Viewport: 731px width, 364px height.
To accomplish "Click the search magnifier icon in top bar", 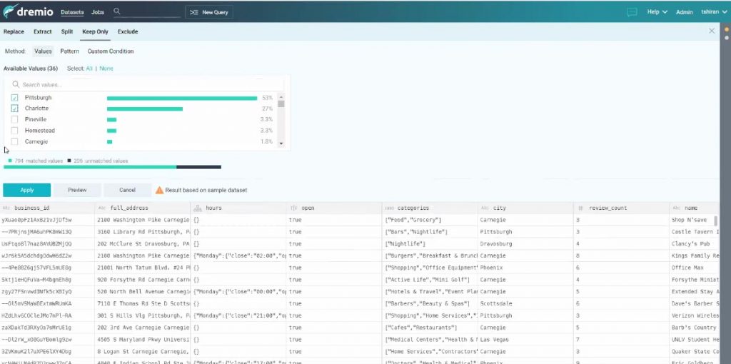I will [116, 11].
